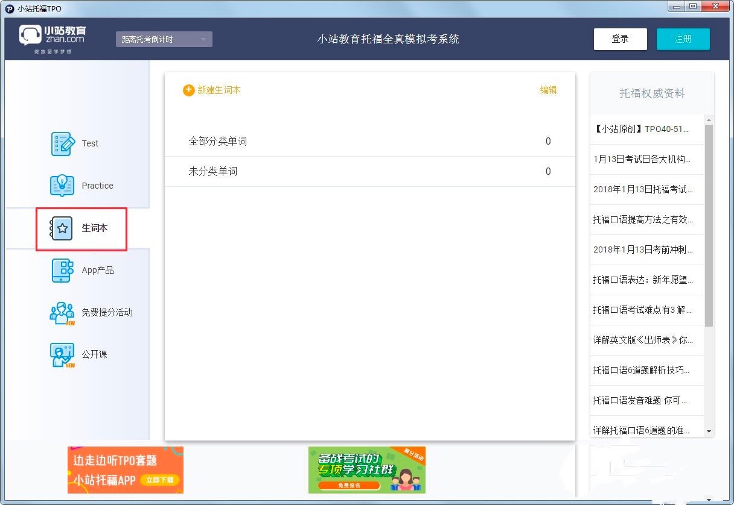Viewport: 734px width, 505px height.
Task: Click the 托福权威资料 panel header
Action: pyautogui.click(x=652, y=93)
